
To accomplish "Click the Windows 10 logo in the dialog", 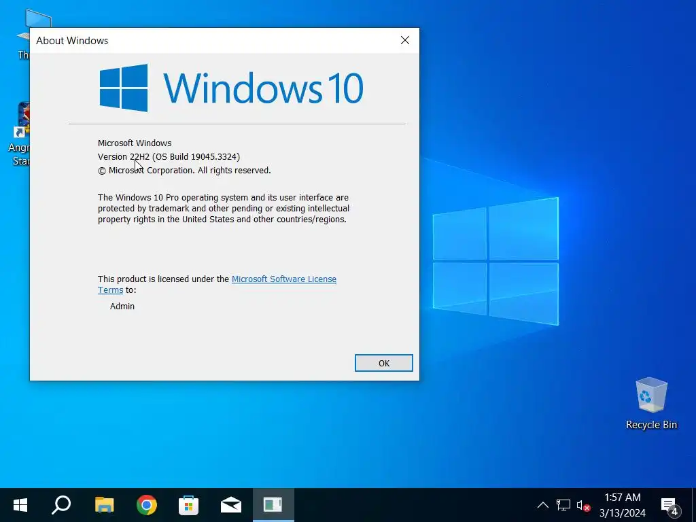I will [231, 88].
